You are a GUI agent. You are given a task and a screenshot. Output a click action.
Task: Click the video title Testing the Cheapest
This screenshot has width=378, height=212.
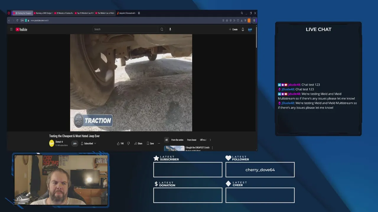point(74,136)
